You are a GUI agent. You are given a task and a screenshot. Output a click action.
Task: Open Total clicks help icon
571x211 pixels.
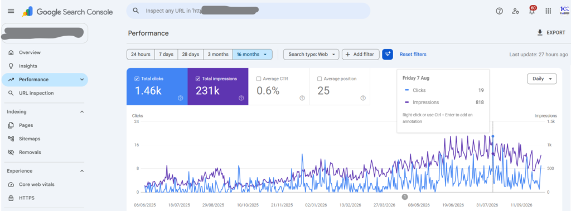coord(180,98)
